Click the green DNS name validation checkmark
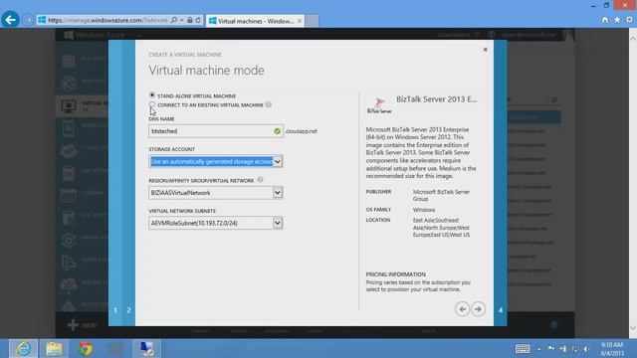Viewport: 637px width, 358px height. (x=277, y=131)
